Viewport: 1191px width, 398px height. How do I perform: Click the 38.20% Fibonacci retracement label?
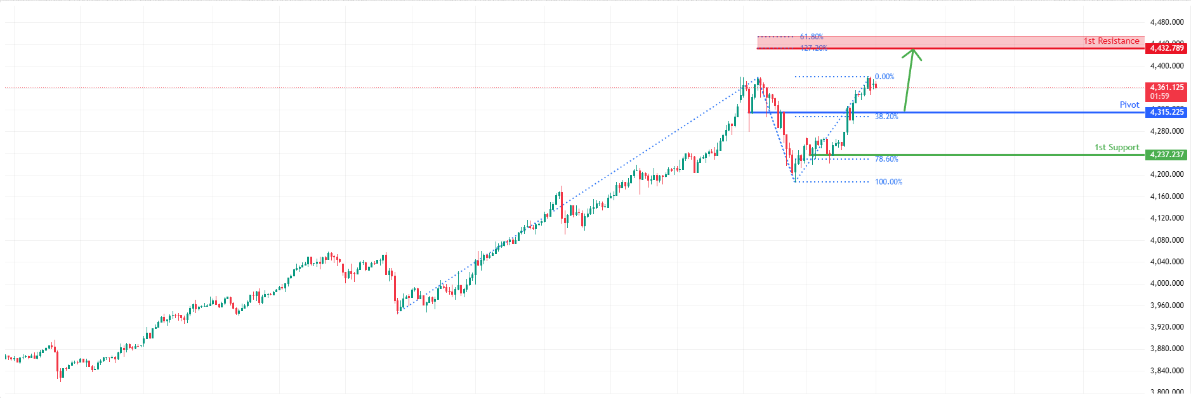pos(886,117)
